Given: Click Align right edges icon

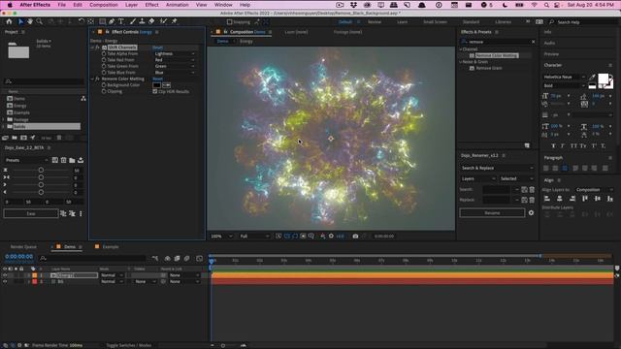Looking at the screenshot, I should [x=572, y=199].
